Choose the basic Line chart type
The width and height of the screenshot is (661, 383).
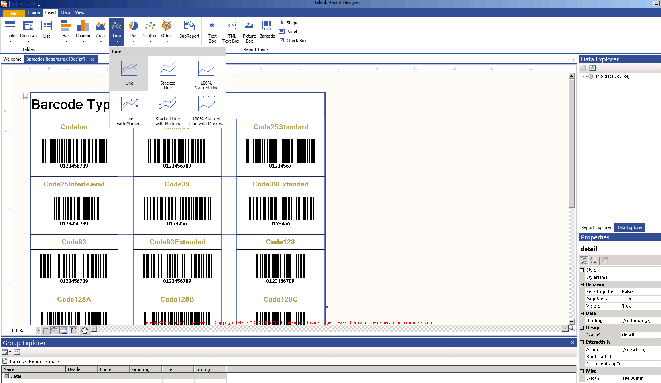tap(129, 73)
